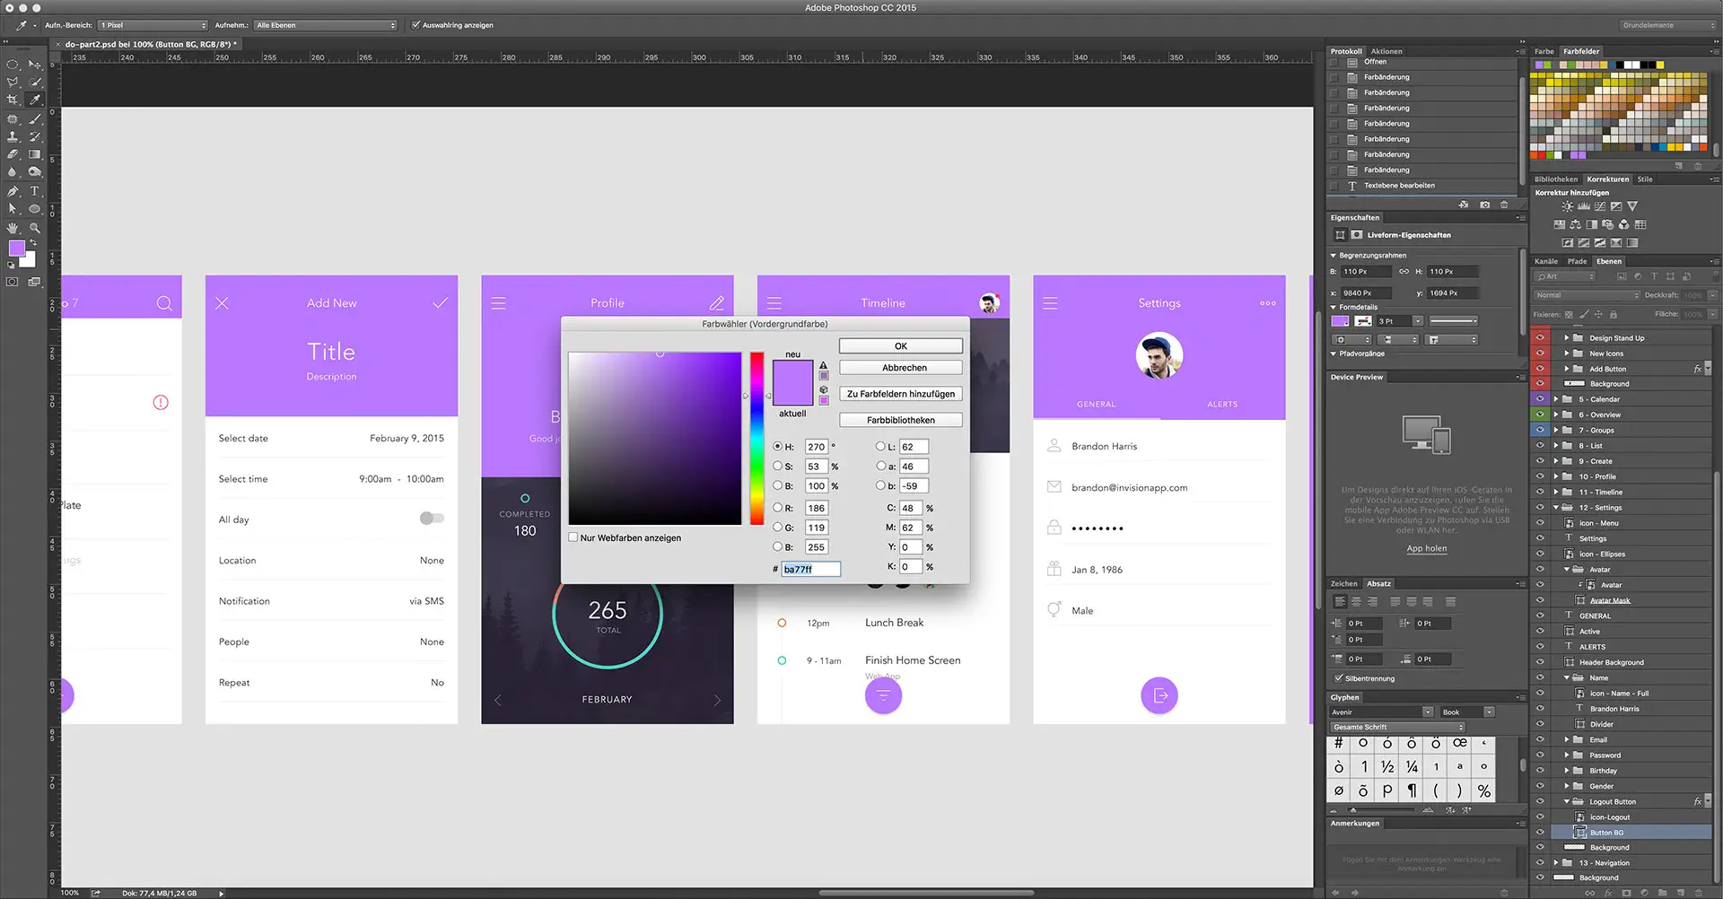Expand the '9 - Create' layer group
The width and height of the screenshot is (1723, 899).
[1556, 461]
